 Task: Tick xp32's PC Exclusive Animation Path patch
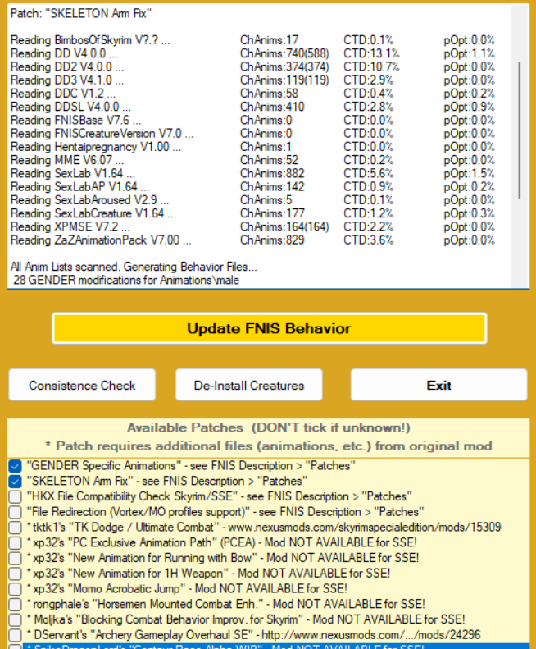click(x=16, y=542)
